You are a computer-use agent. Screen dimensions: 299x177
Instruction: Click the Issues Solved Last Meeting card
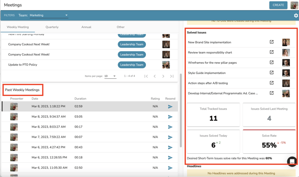(269, 115)
